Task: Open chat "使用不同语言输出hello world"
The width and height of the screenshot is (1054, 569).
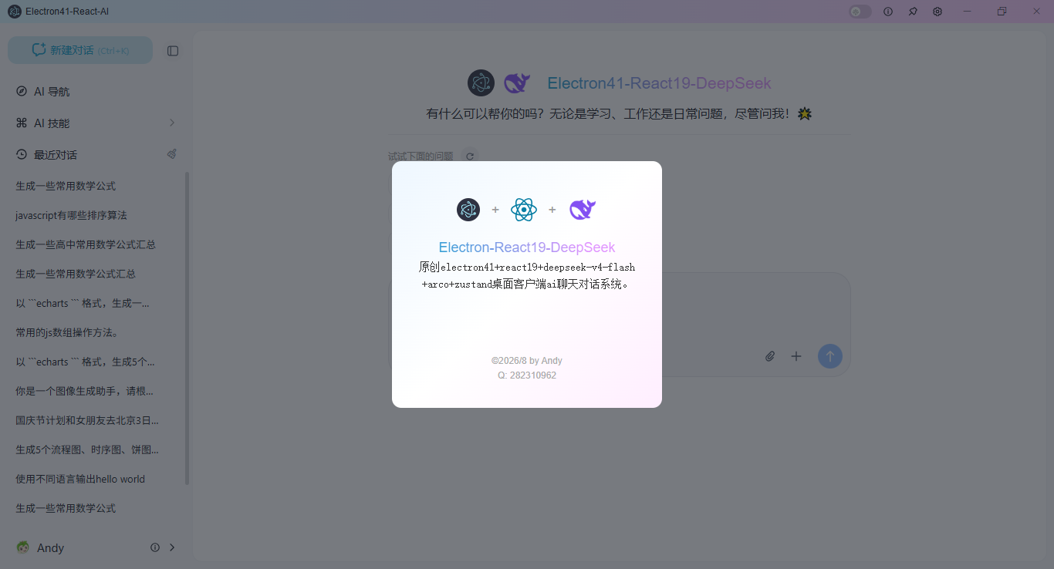Action: (x=80, y=479)
